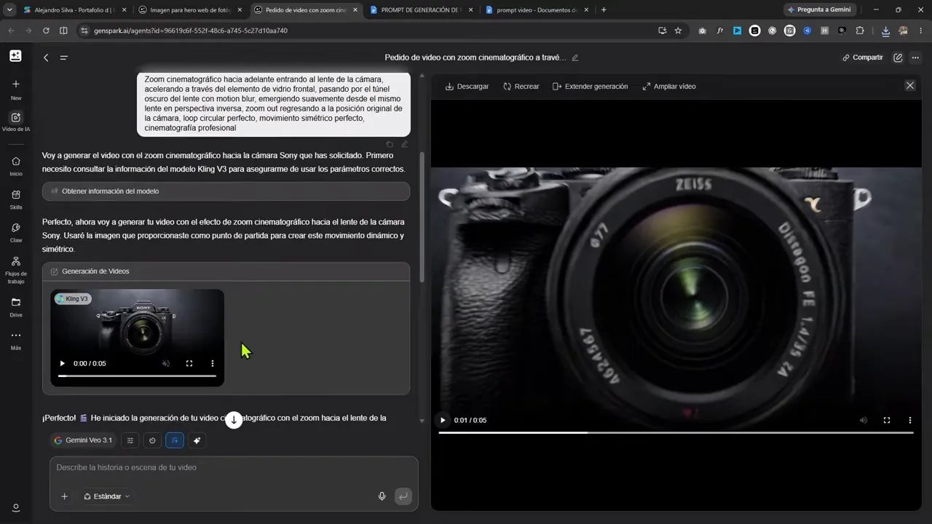Viewport: 932px width, 524px height.
Task: Click Pregunta a Gemini in the browser
Action: 819,10
